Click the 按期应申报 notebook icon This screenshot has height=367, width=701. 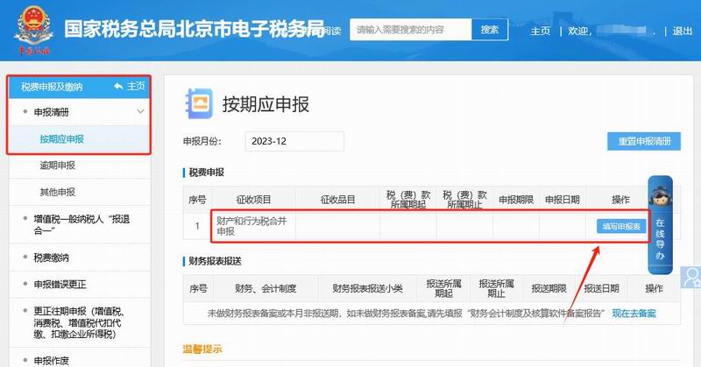(199, 103)
